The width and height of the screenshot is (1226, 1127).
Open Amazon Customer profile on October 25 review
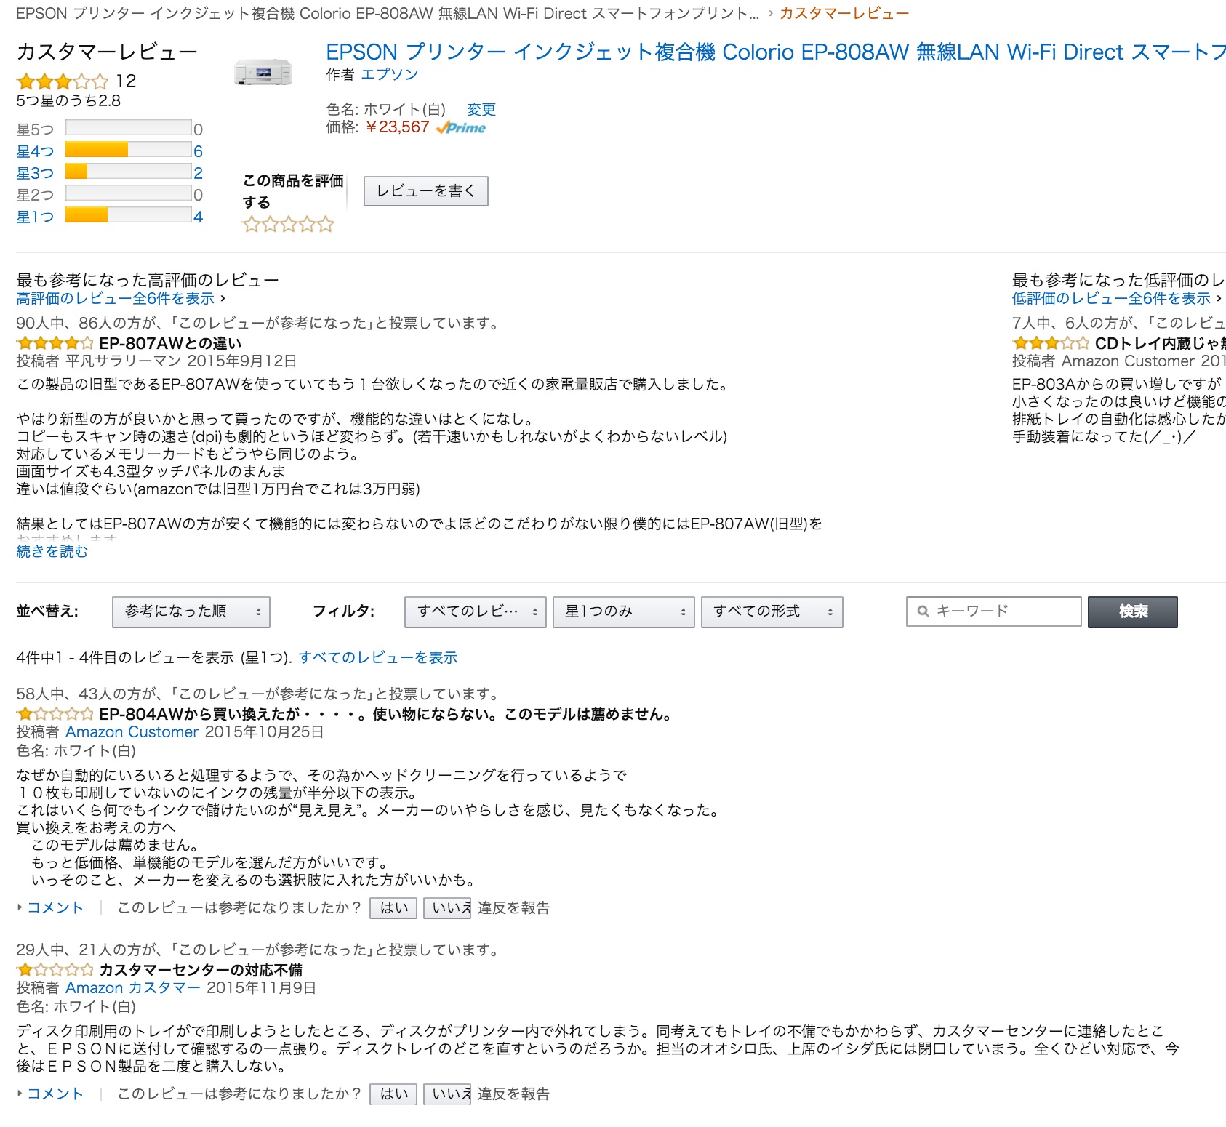tap(132, 731)
